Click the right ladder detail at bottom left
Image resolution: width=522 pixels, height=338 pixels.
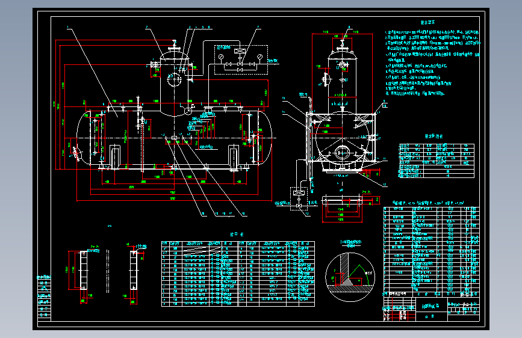134,270
